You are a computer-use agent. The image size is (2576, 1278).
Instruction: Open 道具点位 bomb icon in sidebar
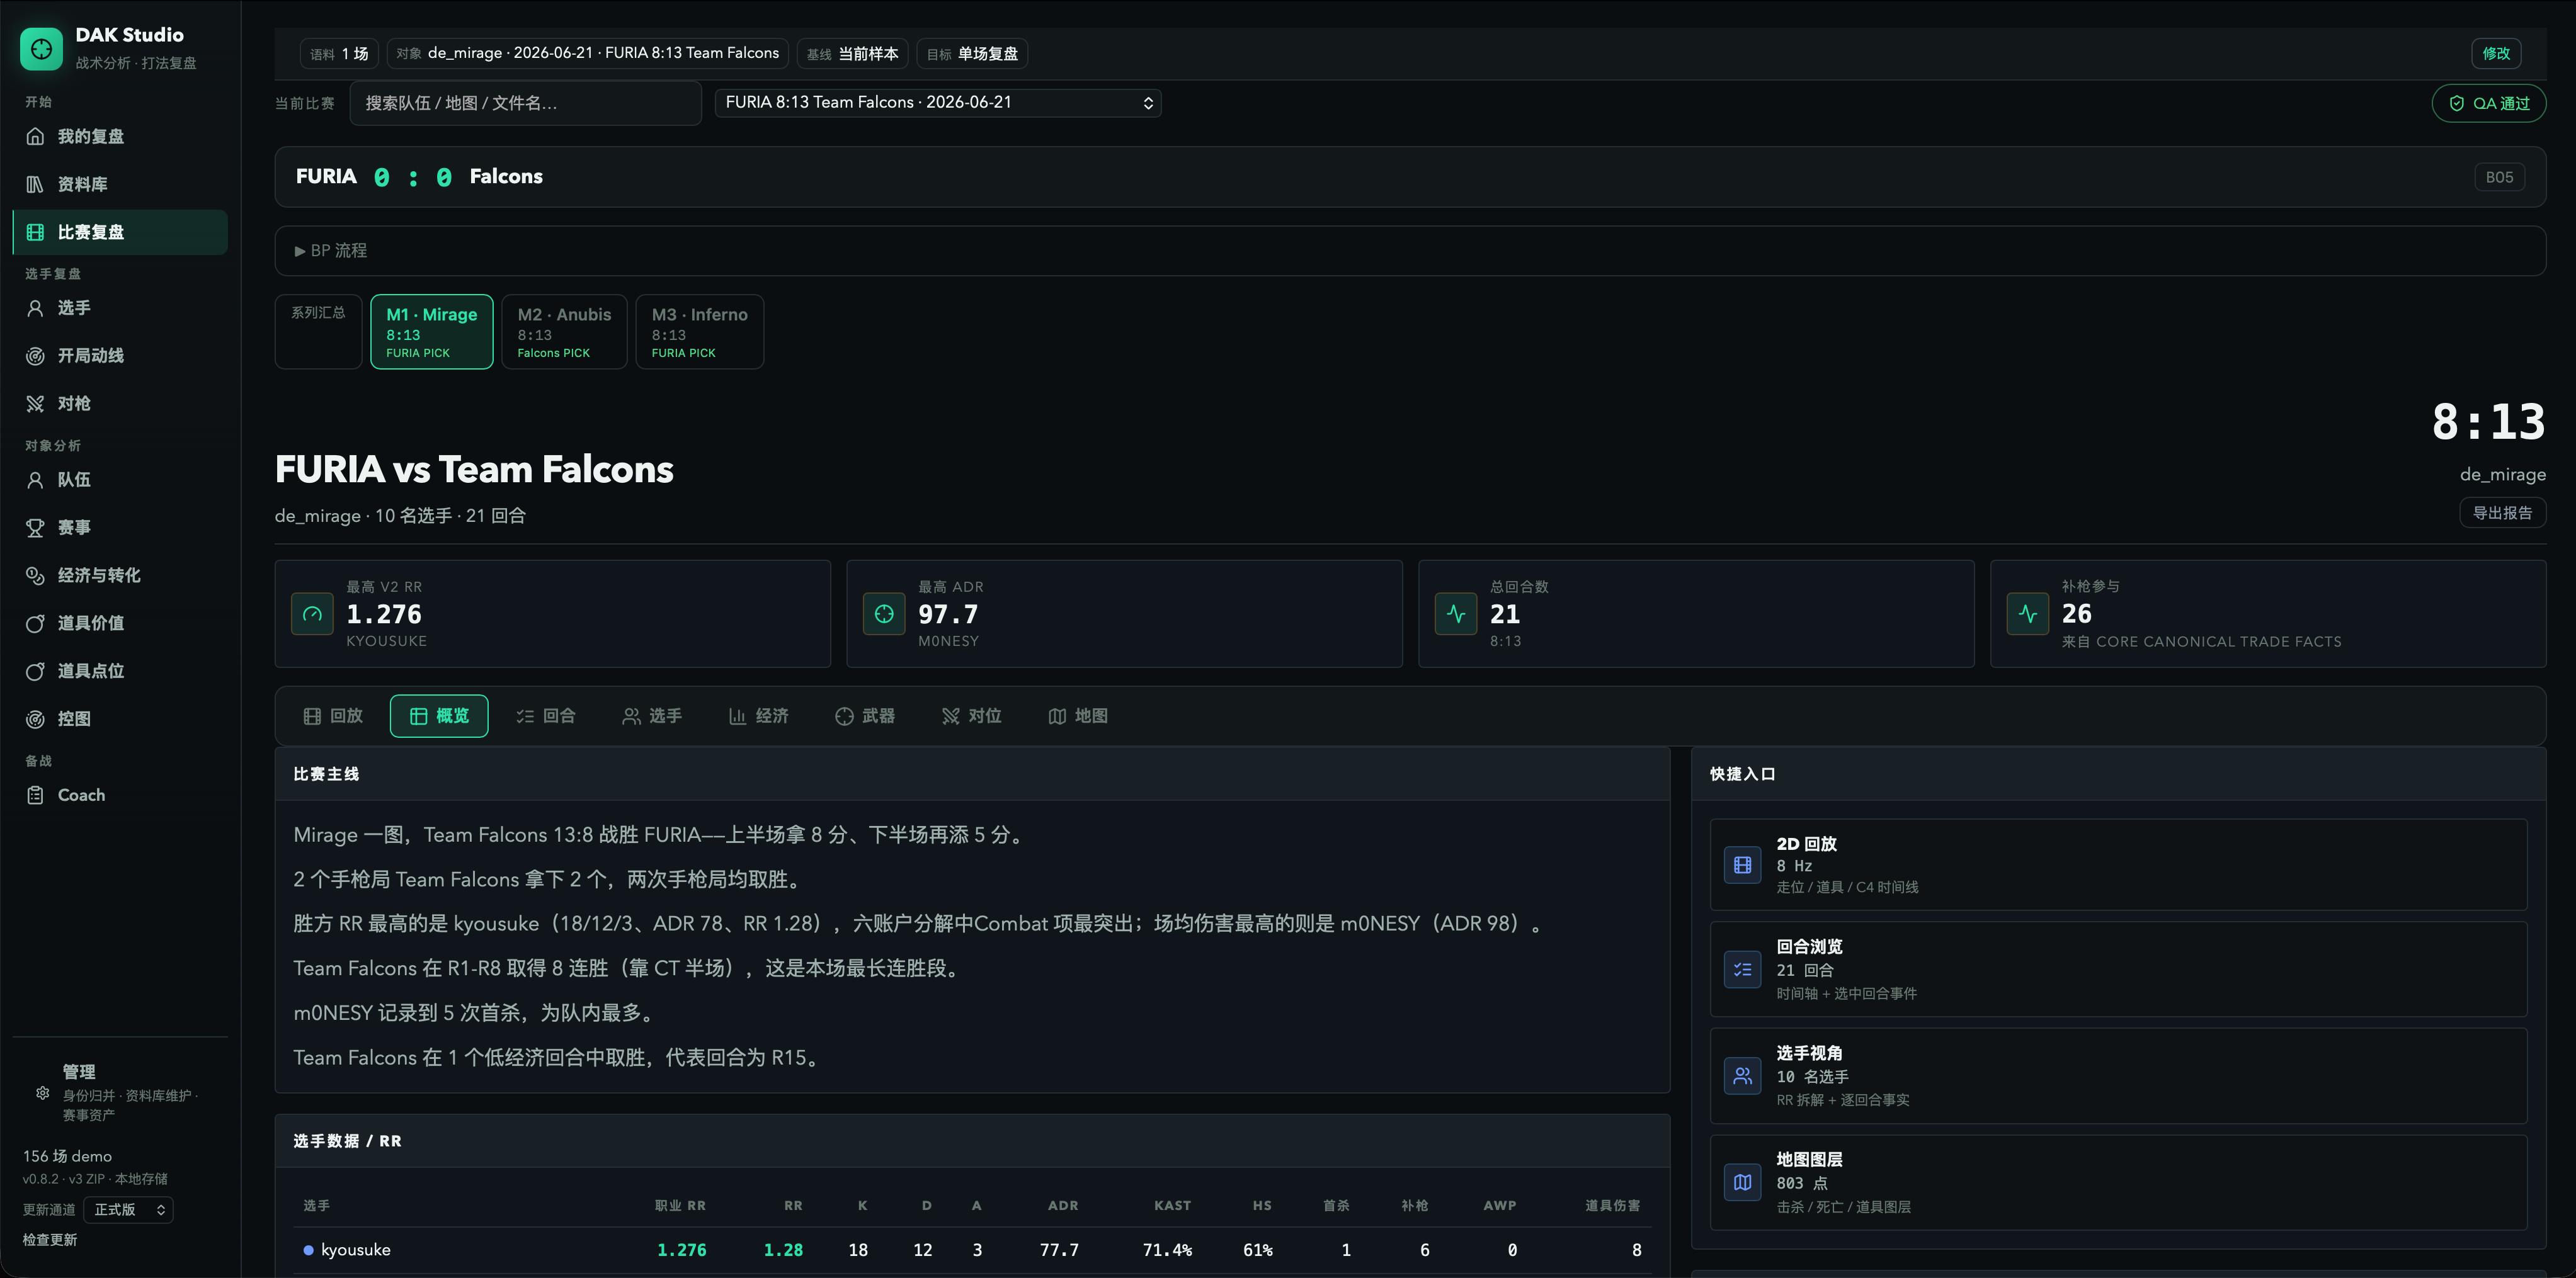point(35,672)
